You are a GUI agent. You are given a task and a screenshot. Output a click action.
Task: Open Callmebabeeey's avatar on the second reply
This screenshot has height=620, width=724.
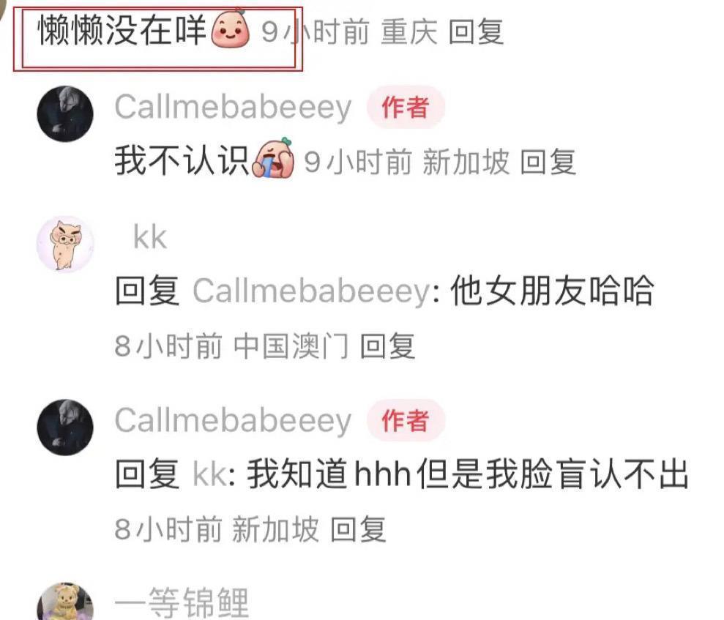[65, 427]
